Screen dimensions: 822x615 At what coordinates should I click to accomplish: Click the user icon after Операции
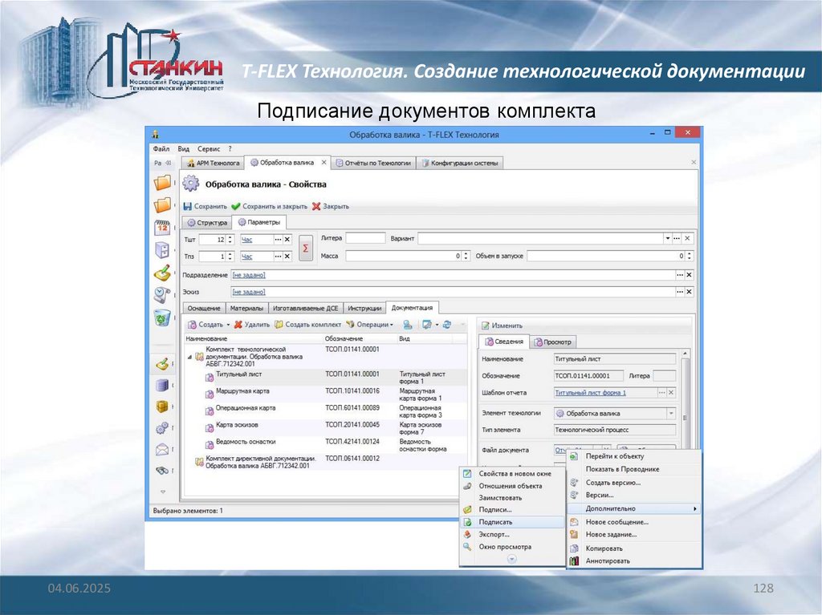[407, 325]
